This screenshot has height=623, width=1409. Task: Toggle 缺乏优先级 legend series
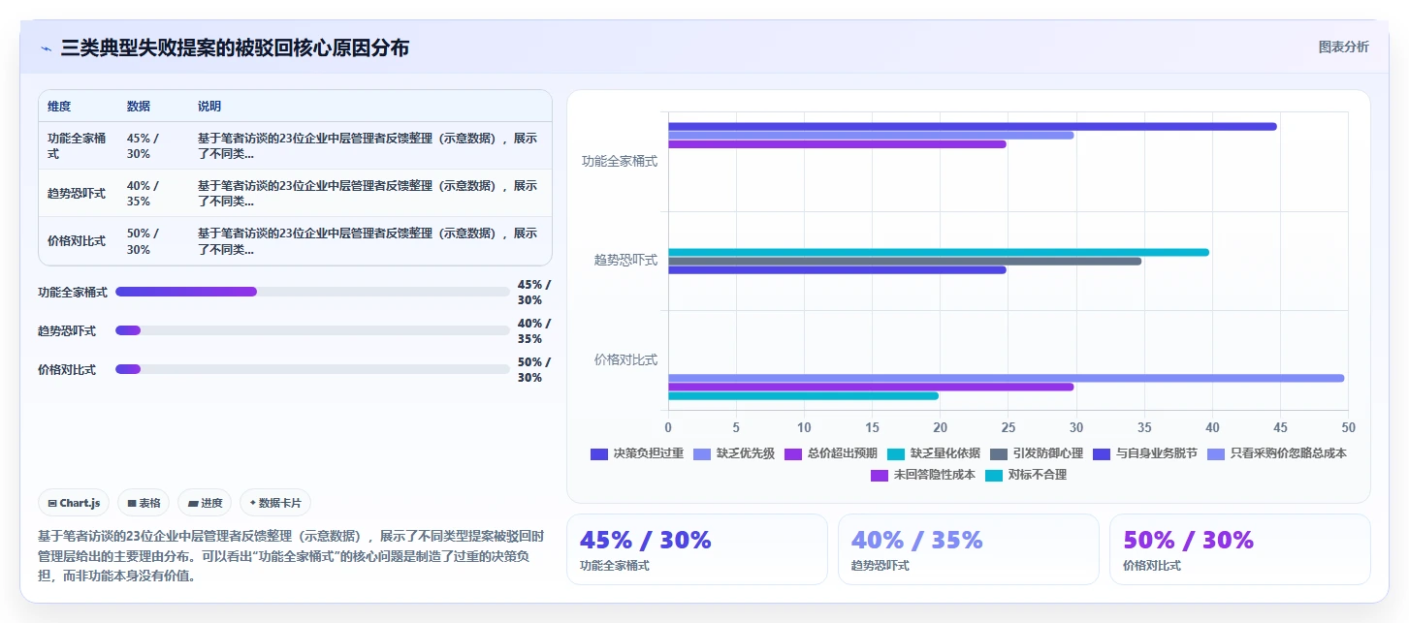(x=733, y=453)
